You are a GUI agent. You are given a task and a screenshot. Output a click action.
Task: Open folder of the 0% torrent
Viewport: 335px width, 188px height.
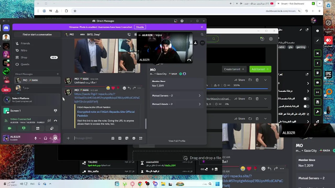coord(250,99)
